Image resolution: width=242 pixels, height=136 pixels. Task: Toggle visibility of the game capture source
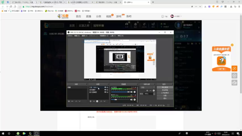(105, 90)
